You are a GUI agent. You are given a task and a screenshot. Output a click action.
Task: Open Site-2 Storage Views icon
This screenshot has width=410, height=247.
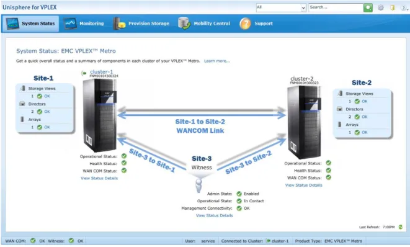[340, 94]
